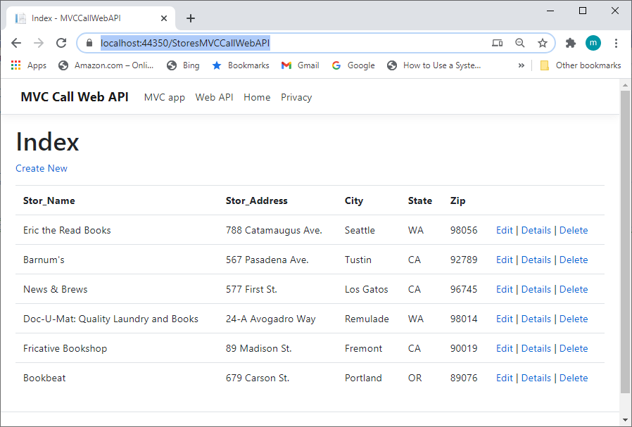Viewport: 632px width, 427px height.
Task: View Details for News & Brews
Action: (x=536, y=289)
